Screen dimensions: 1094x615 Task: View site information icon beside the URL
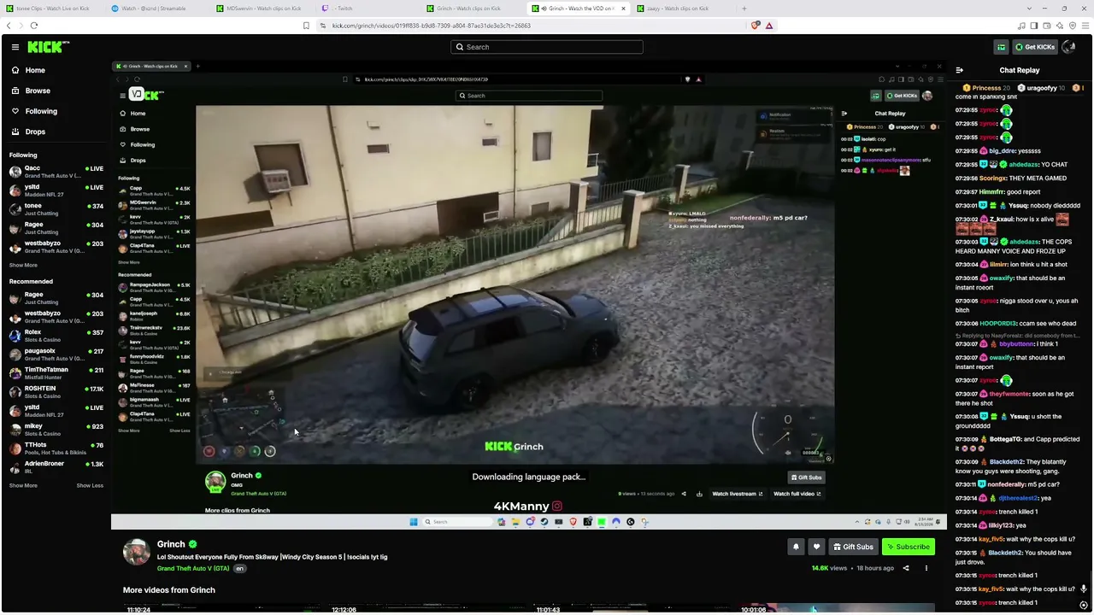322,26
